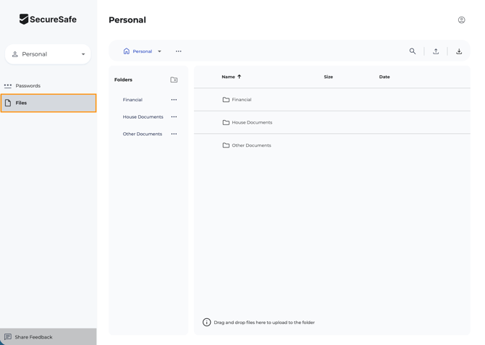Open options menu for Financial folder
485x345 pixels.
coord(174,100)
